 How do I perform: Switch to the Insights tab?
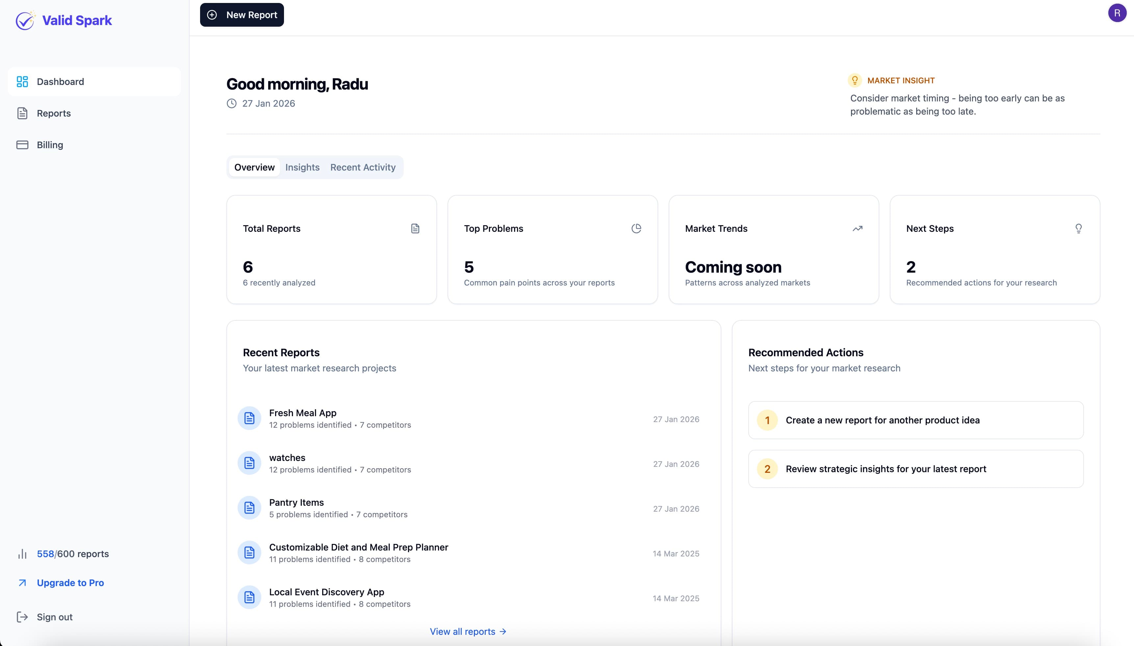(302, 167)
